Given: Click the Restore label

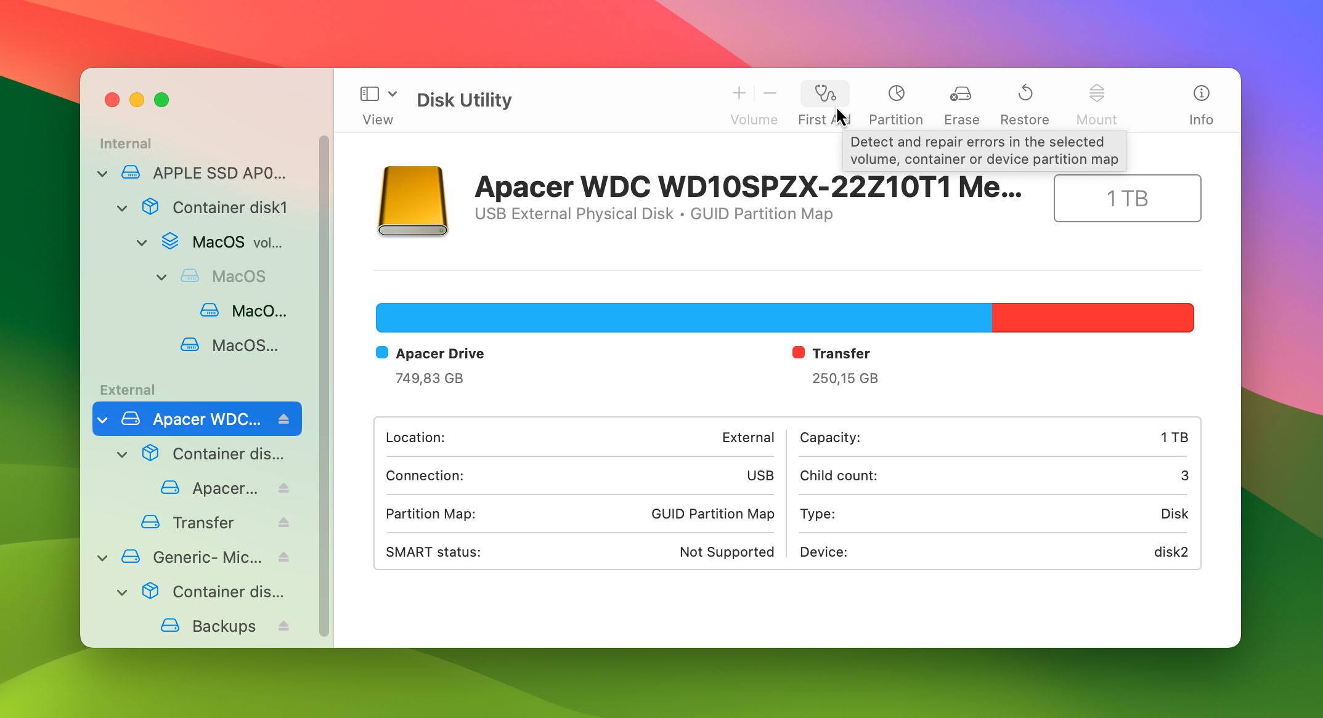Looking at the screenshot, I should [x=1024, y=119].
